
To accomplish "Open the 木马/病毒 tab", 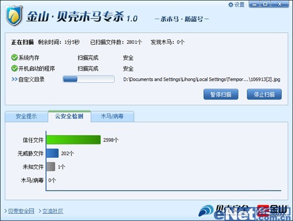I will coord(113,116).
